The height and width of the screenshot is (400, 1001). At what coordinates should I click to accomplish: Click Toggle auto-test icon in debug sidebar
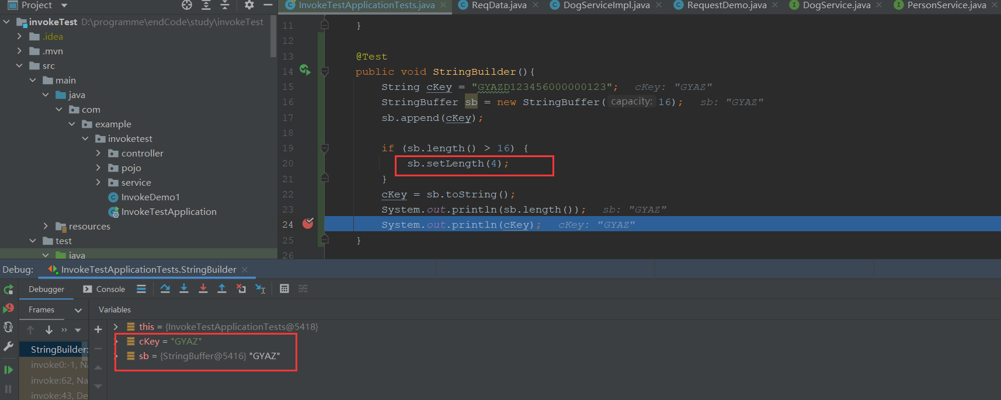(x=8, y=327)
